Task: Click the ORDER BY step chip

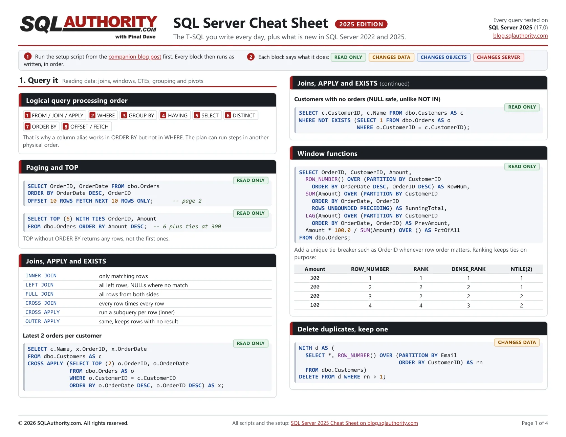Action: pos(41,127)
